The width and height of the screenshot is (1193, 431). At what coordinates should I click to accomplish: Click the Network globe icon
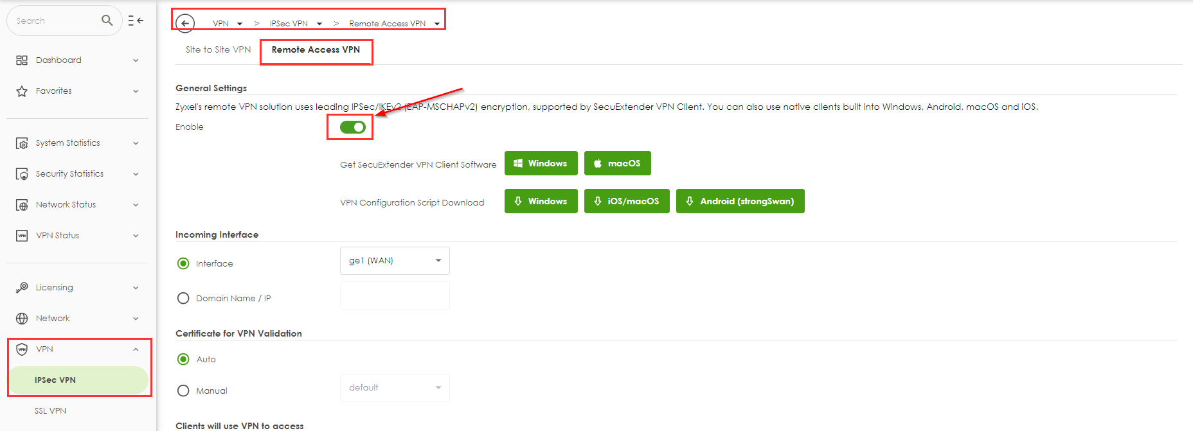coord(22,319)
